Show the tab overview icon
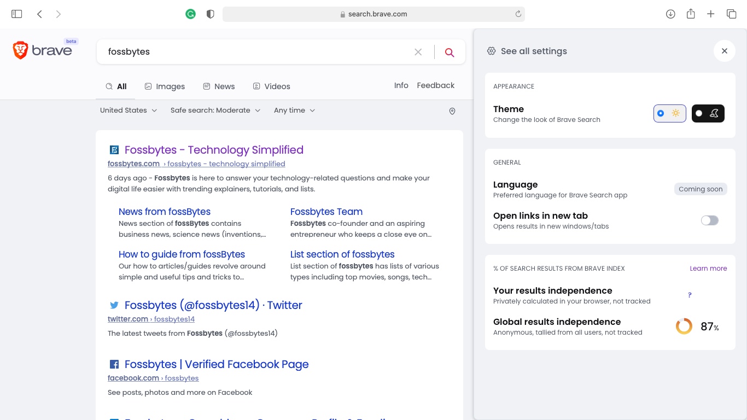Screen dimensions: 747x420 [x=731, y=14]
